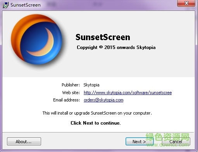Click the SunsetScreen window title text
The height and width of the screenshot is (152, 198).
pos(26,5)
